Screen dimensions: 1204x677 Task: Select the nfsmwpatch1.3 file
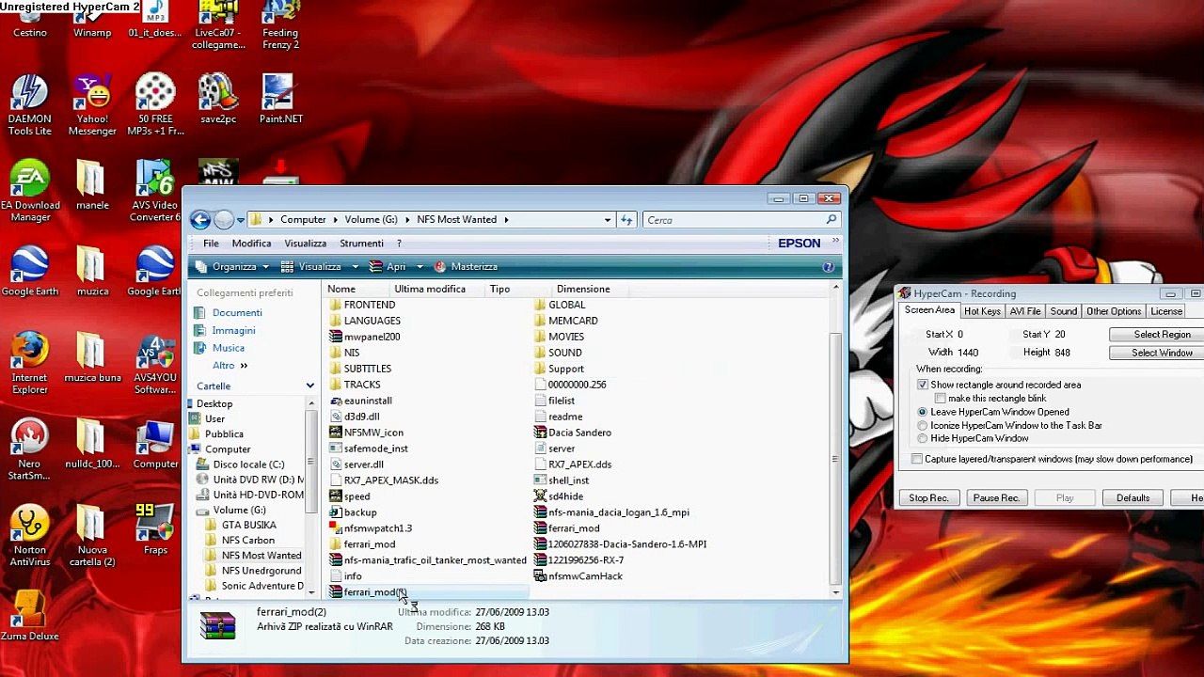pos(371,528)
